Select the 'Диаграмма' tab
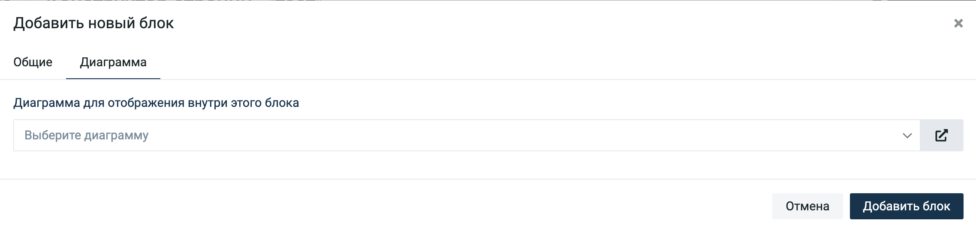 (113, 62)
